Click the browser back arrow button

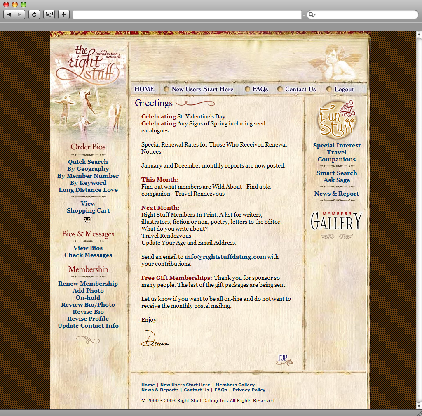[x=9, y=14]
